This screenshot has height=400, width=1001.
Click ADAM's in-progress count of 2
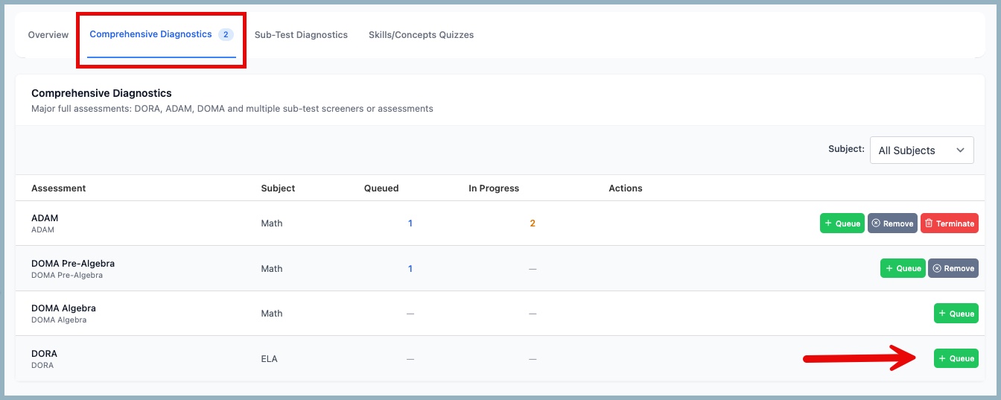coord(532,223)
